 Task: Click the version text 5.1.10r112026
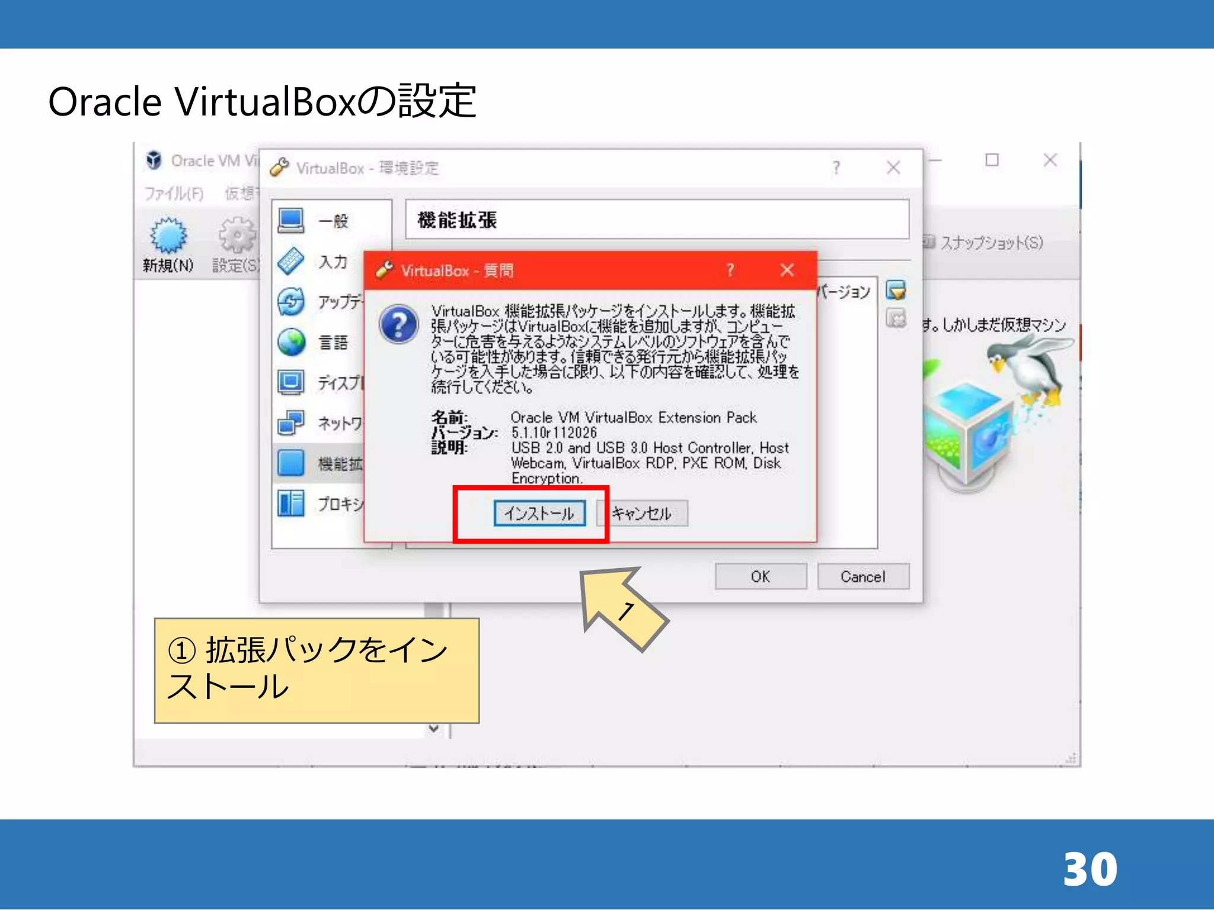(554, 432)
